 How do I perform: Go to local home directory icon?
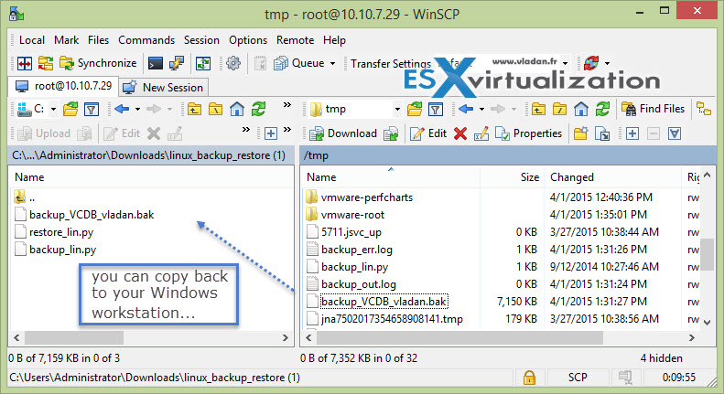coord(237,110)
